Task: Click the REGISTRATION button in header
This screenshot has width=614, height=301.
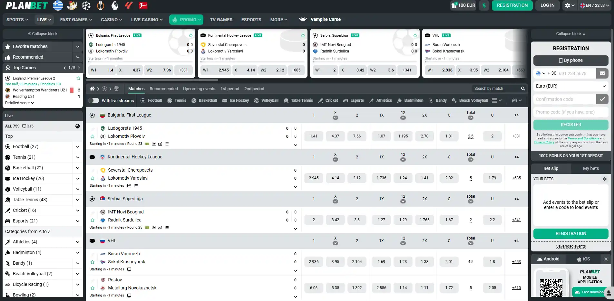Action: click(x=512, y=5)
